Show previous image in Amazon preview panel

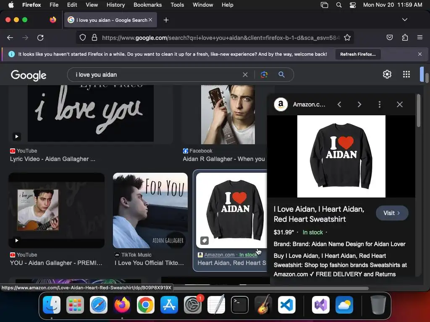[339, 104]
